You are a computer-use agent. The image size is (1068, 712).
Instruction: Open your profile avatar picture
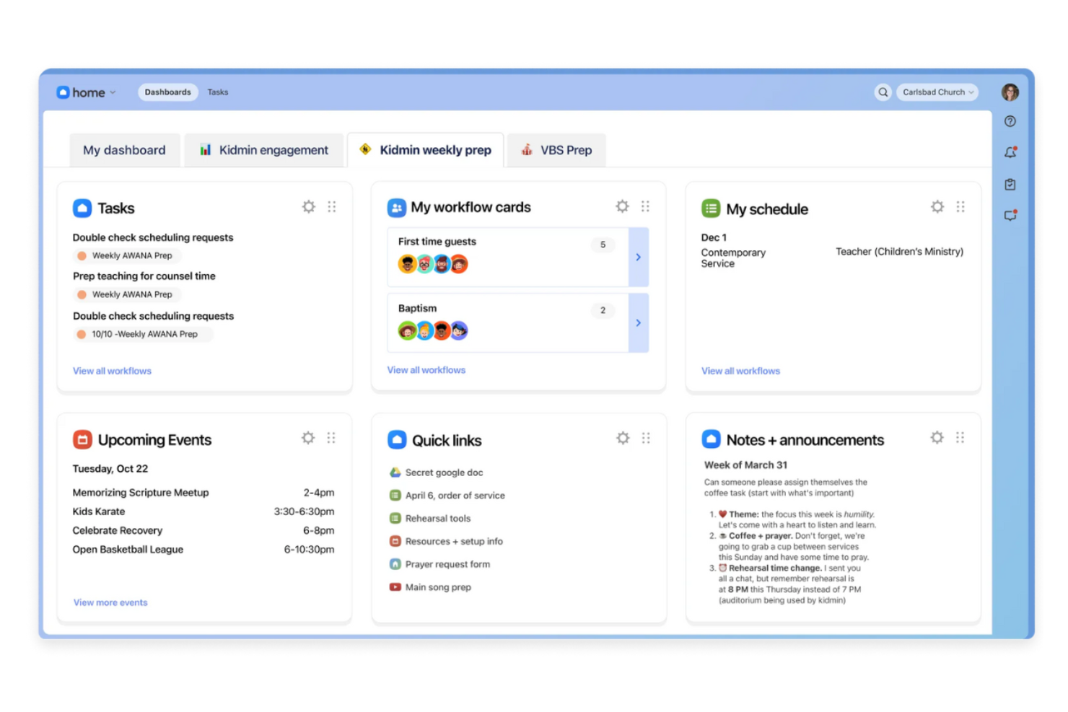[1010, 92]
